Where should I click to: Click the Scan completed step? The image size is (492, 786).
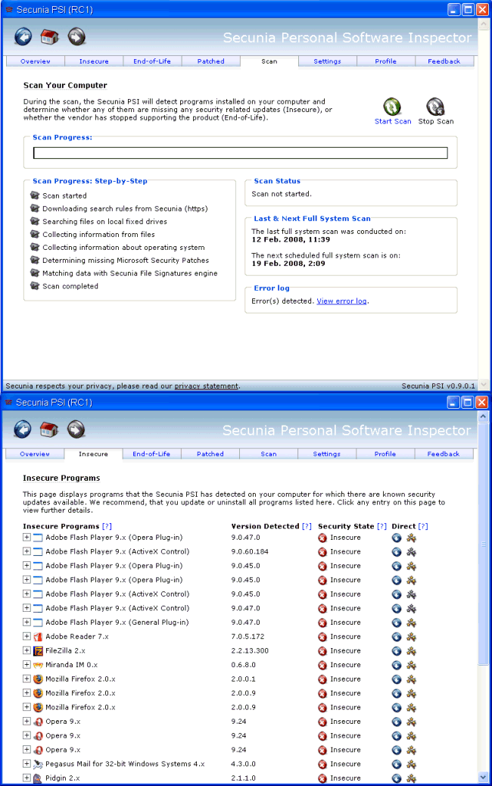pos(70,285)
